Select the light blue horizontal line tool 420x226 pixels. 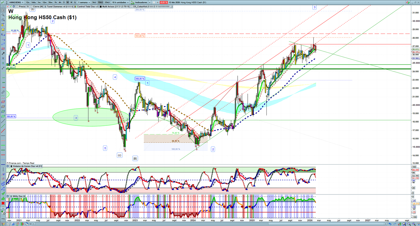pos(3,160)
